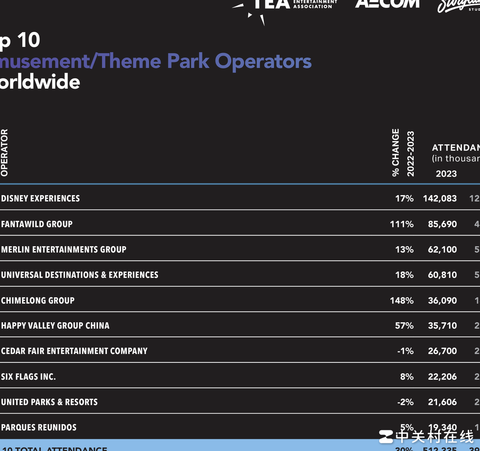Click the 142,083 attendance figure
Image resolution: width=480 pixels, height=451 pixels.
coord(440,198)
